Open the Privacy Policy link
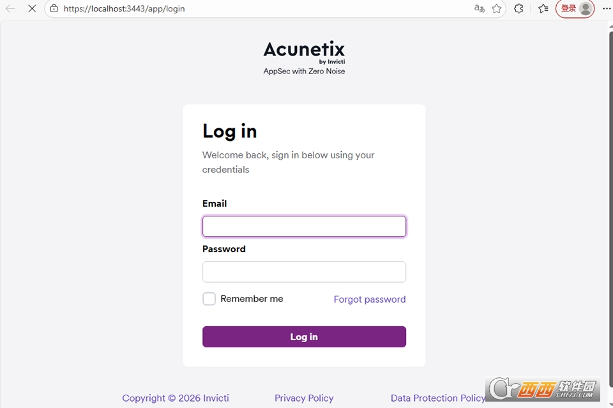 tap(304, 398)
